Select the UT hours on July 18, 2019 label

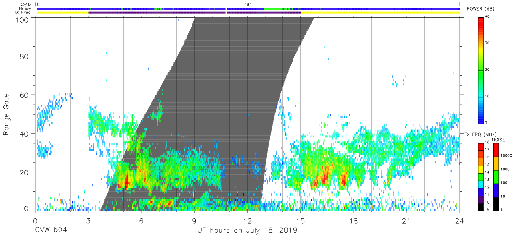point(247,231)
